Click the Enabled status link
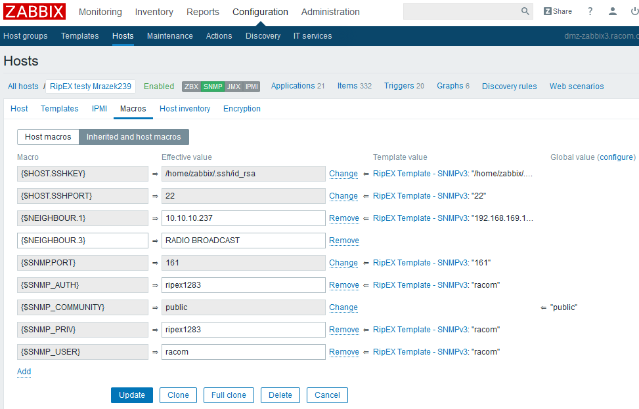Screen dimensions: 639x409 tap(159, 86)
